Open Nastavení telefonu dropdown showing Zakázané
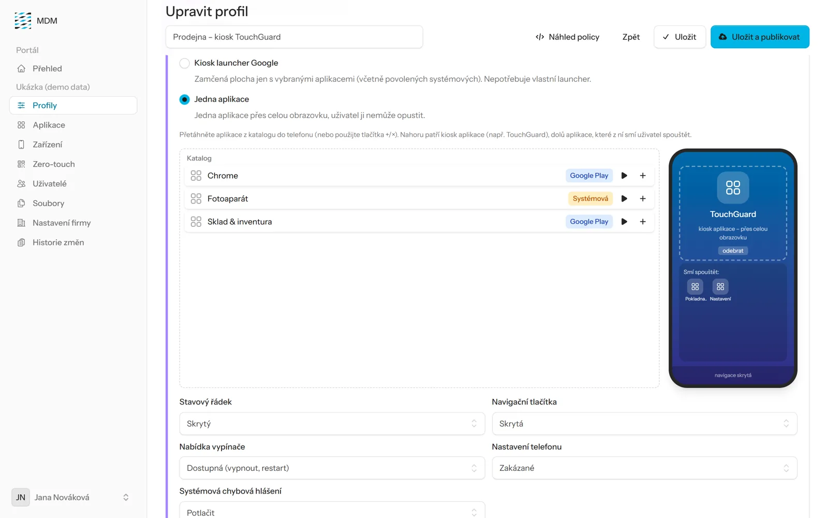 [x=644, y=468]
